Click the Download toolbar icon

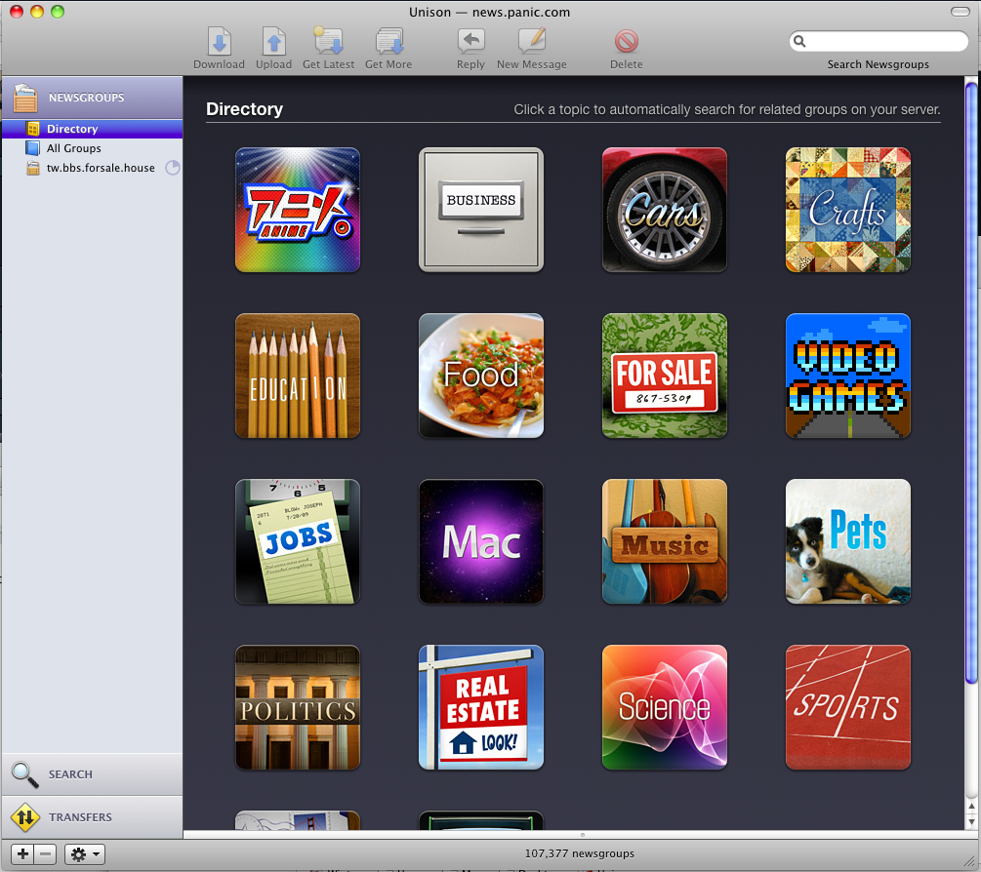(219, 41)
